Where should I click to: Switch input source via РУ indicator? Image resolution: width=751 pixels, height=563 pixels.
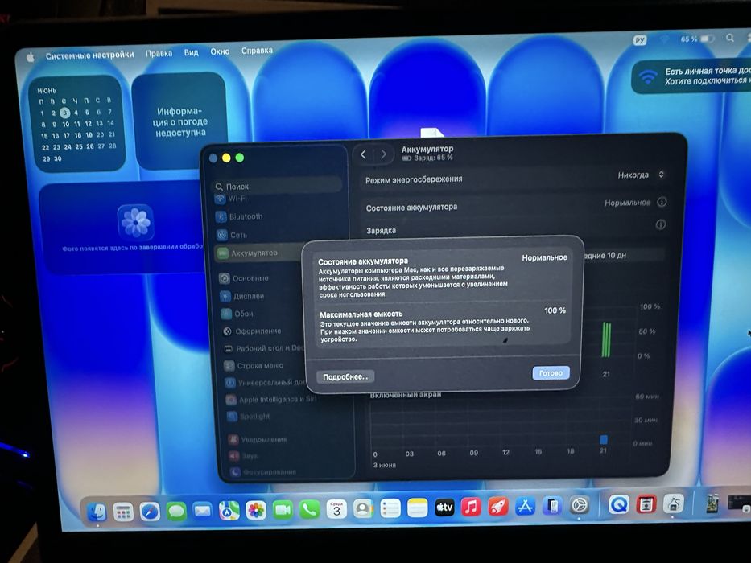(640, 40)
